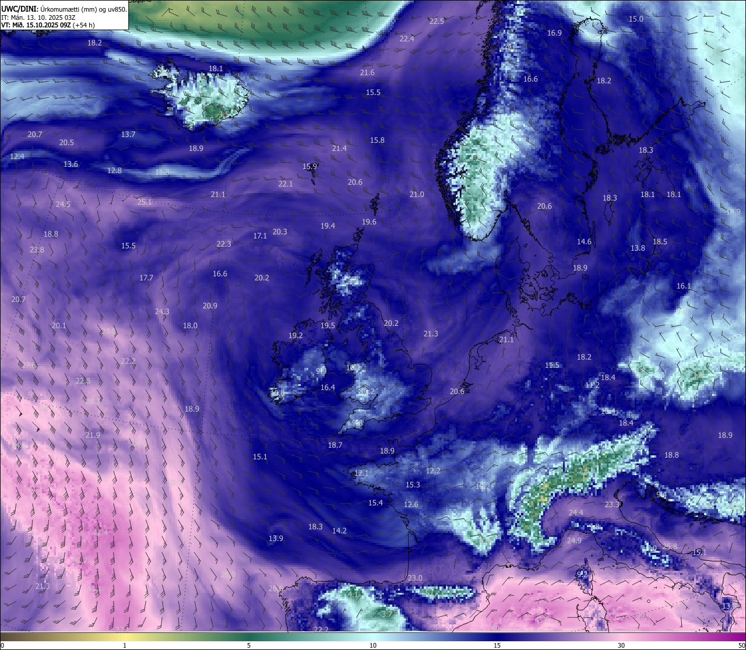Click the map value '42.4'
This screenshot has height=650, width=746.
tap(100, 532)
